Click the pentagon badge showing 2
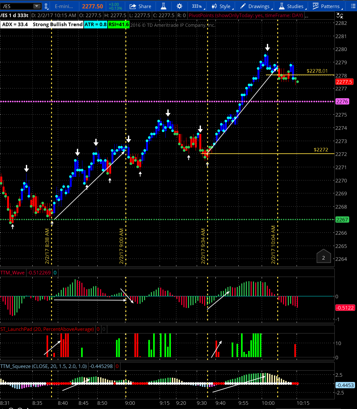This screenshot has width=357, height=409. pyautogui.click(x=323, y=257)
